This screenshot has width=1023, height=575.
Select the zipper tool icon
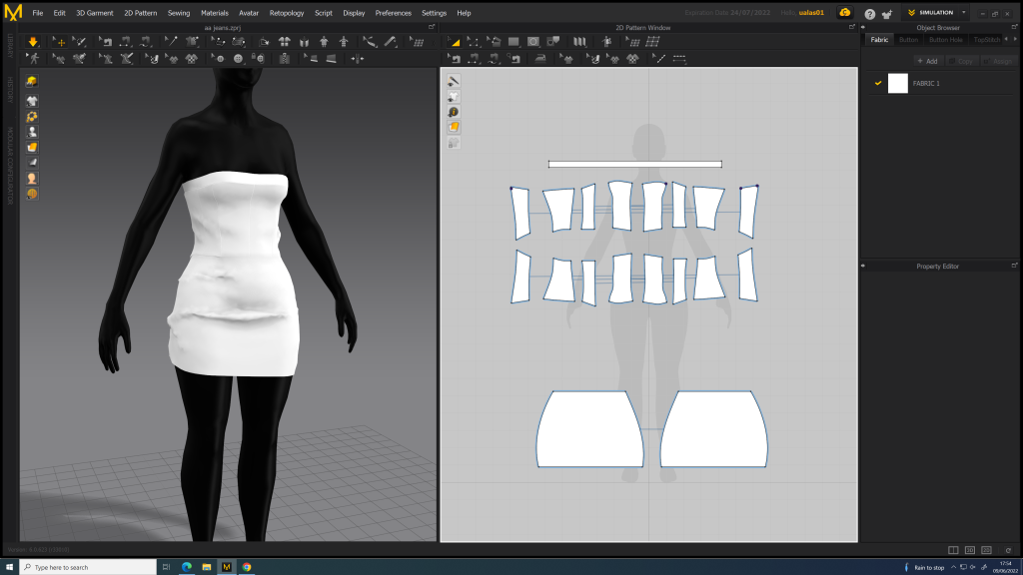point(285,59)
